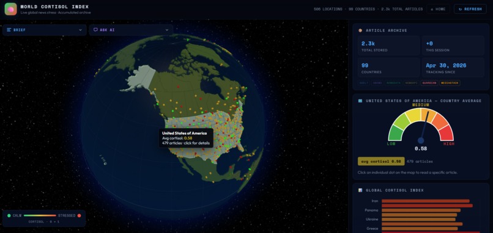Expand the Brief dropdown panel
The height and width of the screenshot is (233, 493).
tap(44, 30)
